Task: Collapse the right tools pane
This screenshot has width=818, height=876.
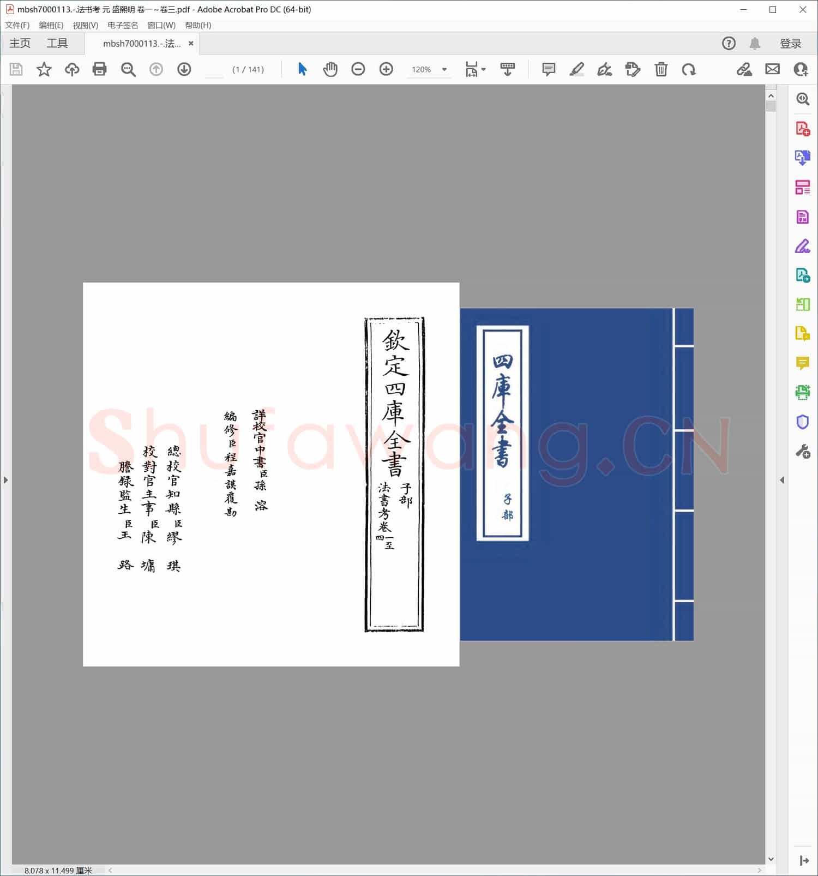Action: 782,480
